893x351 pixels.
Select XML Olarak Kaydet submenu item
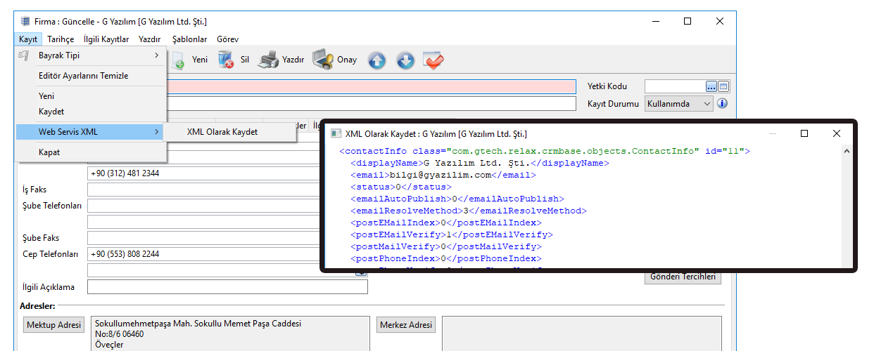pos(222,132)
